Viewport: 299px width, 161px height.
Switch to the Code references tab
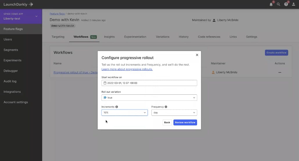[209, 37]
